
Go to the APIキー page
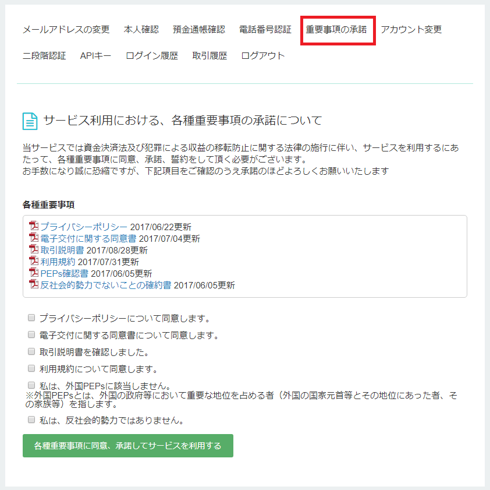point(95,56)
